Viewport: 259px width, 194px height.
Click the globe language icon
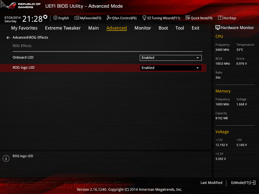(55, 18)
